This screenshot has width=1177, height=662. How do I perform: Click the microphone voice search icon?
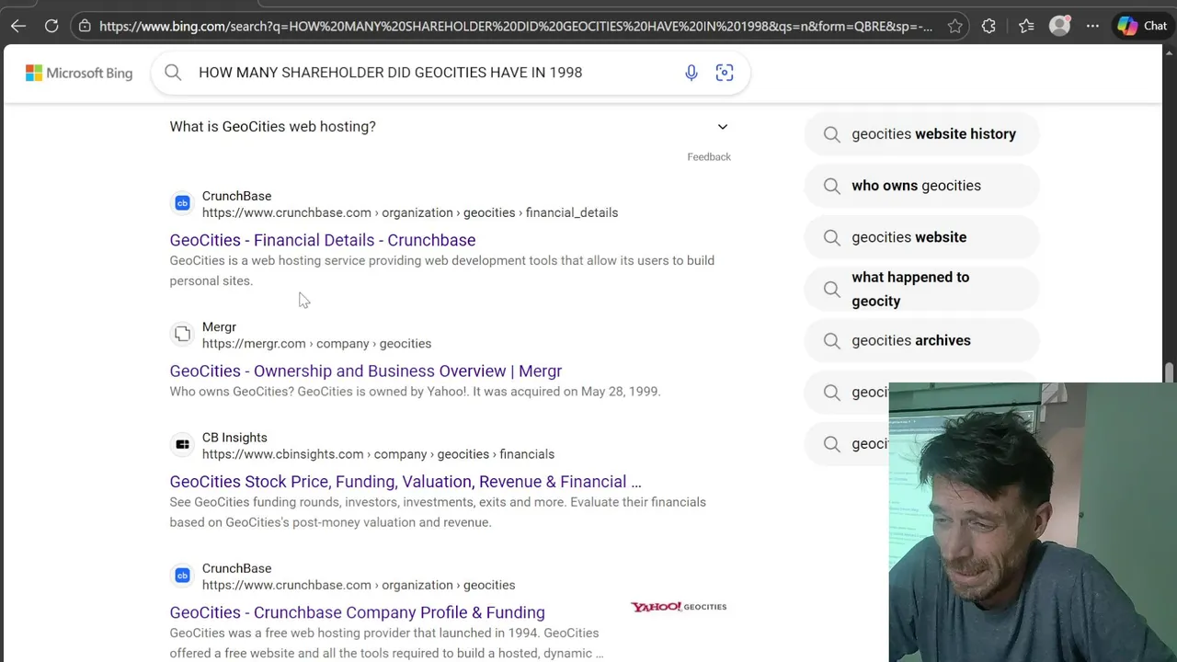point(691,73)
